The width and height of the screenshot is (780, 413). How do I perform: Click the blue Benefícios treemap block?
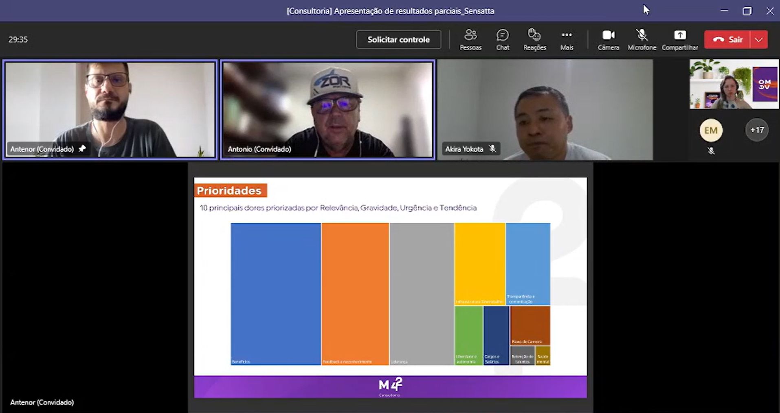(x=275, y=293)
